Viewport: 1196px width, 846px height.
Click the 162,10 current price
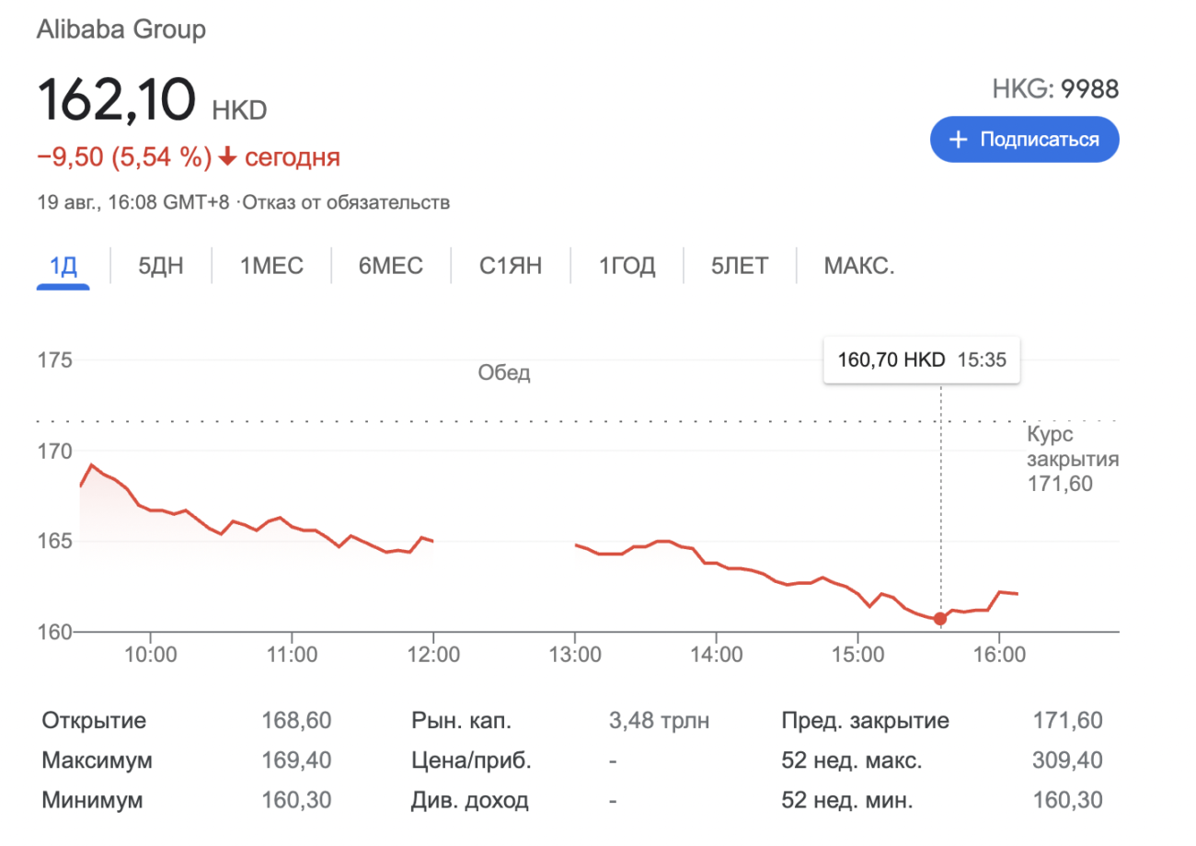pos(117,99)
